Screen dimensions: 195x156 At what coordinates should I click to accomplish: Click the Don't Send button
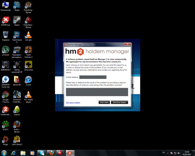[x=104, y=103]
